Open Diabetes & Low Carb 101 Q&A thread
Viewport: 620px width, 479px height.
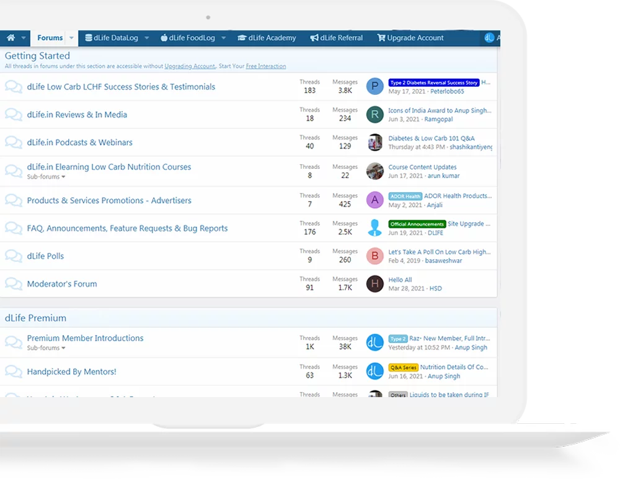pos(432,138)
